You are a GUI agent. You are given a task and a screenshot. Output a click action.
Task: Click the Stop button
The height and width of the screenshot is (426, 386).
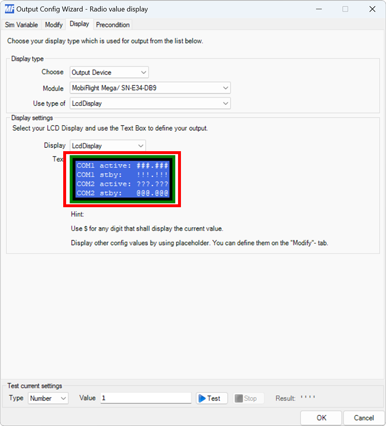(248, 398)
